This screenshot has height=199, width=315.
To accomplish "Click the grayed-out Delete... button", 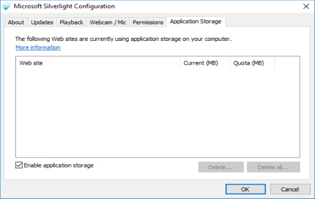I will [x=221, y=167].
